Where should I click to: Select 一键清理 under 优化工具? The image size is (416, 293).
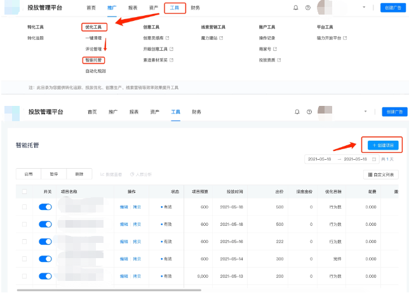click(93, 38)
